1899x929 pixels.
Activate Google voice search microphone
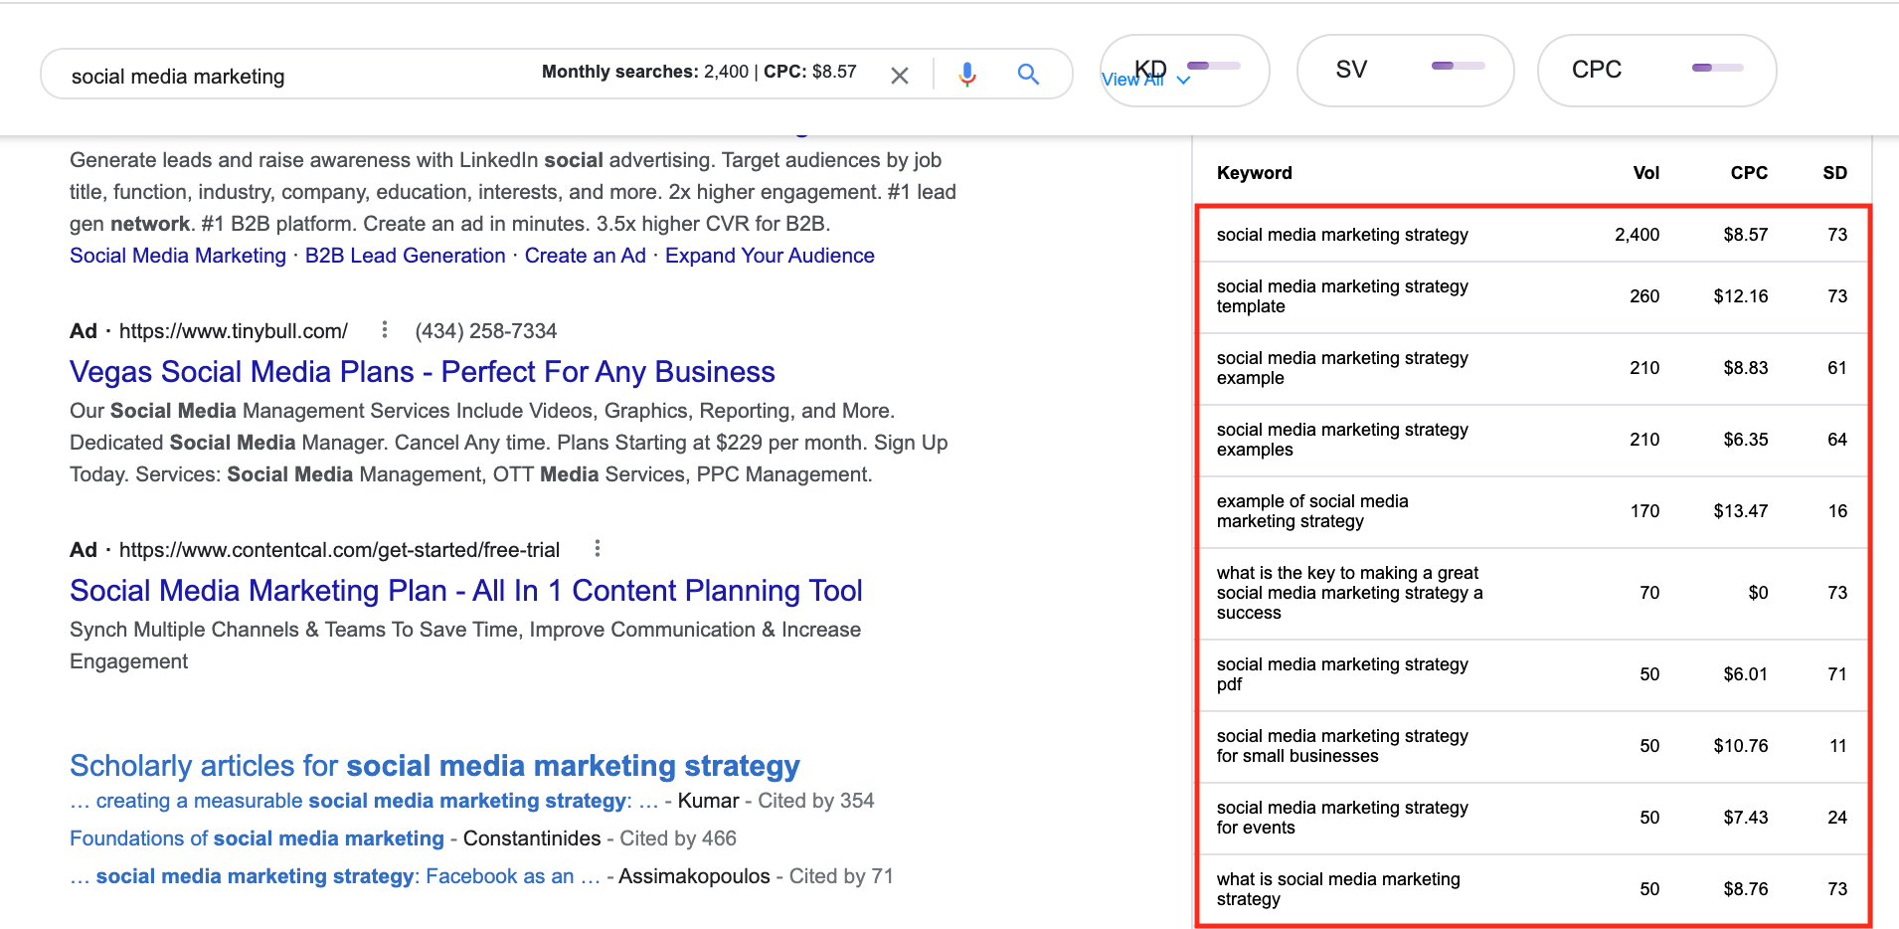tap(967, 74)
